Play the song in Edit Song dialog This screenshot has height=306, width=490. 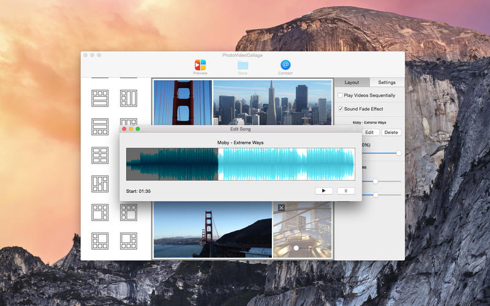tap(323, 191)
